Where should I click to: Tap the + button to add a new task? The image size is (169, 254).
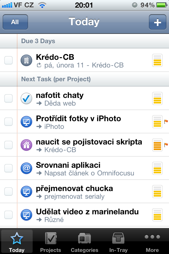pyautogui.click(x=157, y=22)
